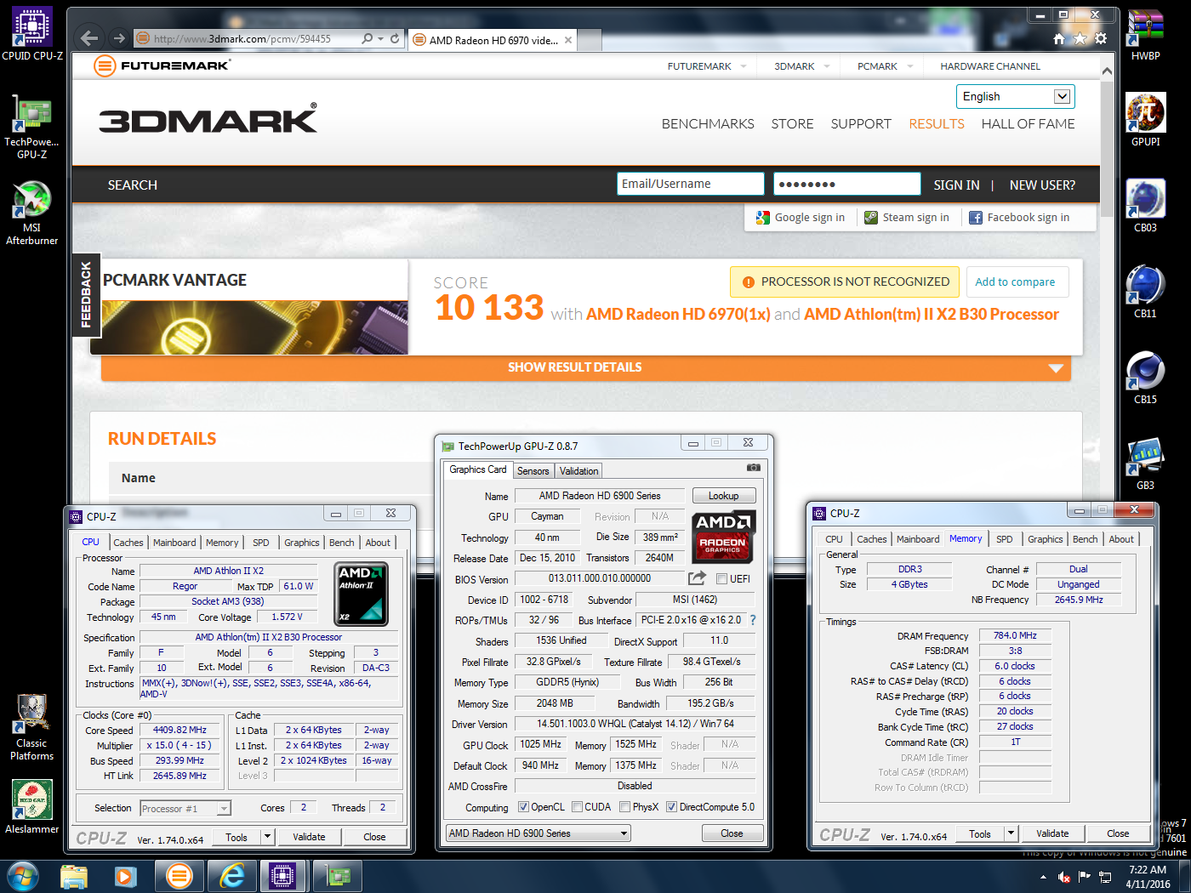Open Classic Platforms desktop icon

31,727
